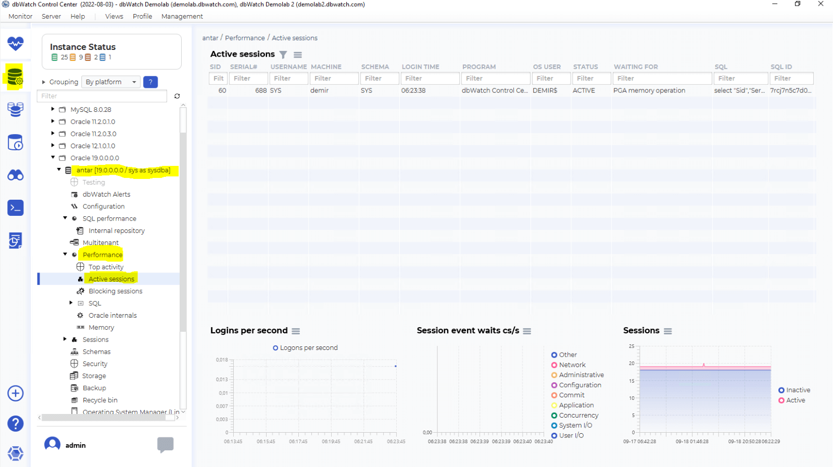Open Oracle internals tree item
Viewport: 833px width, 467px height.
[x=112, y=315]
